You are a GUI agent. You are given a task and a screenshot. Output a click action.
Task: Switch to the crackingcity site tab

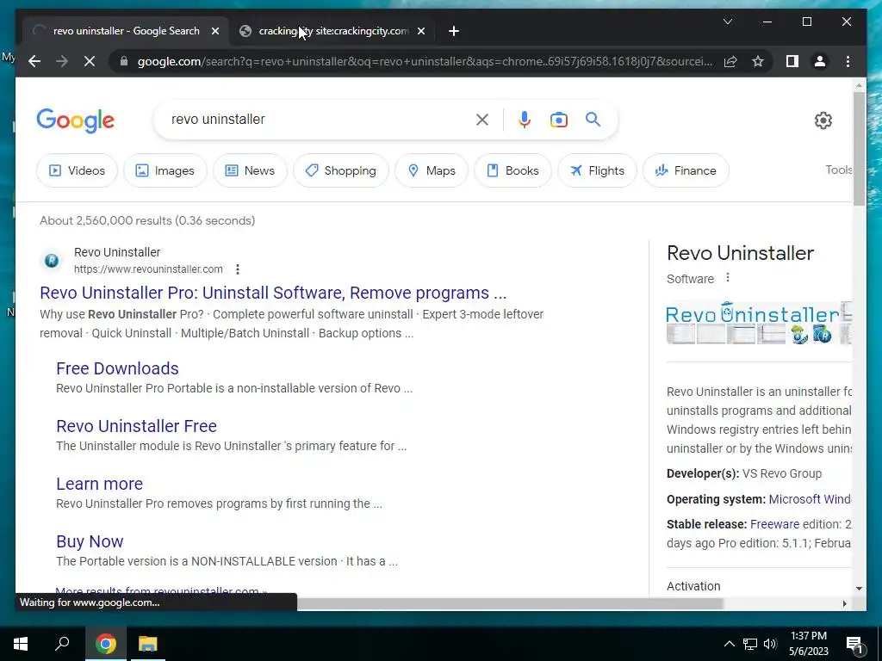tap(333, 32)
